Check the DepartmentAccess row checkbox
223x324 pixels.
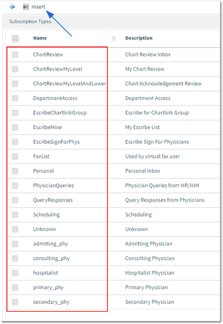click(15, 98)
